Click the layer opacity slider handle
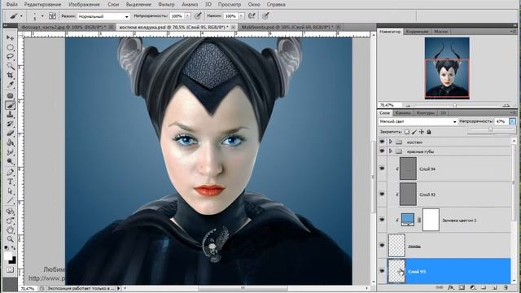The image size is (521, 293). pos(490,129)
